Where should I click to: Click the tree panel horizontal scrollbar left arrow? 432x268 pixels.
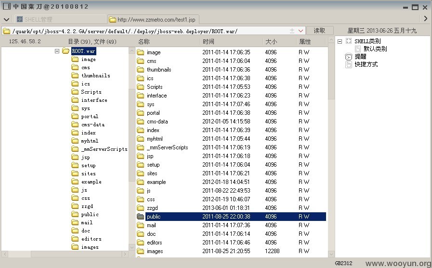(x=5, y=254)
